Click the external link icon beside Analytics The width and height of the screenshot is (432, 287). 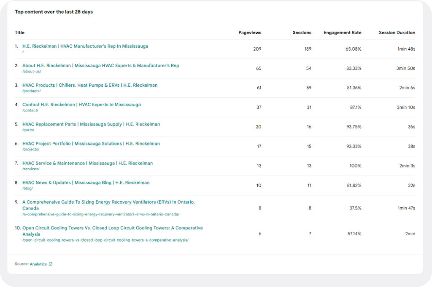51,264
